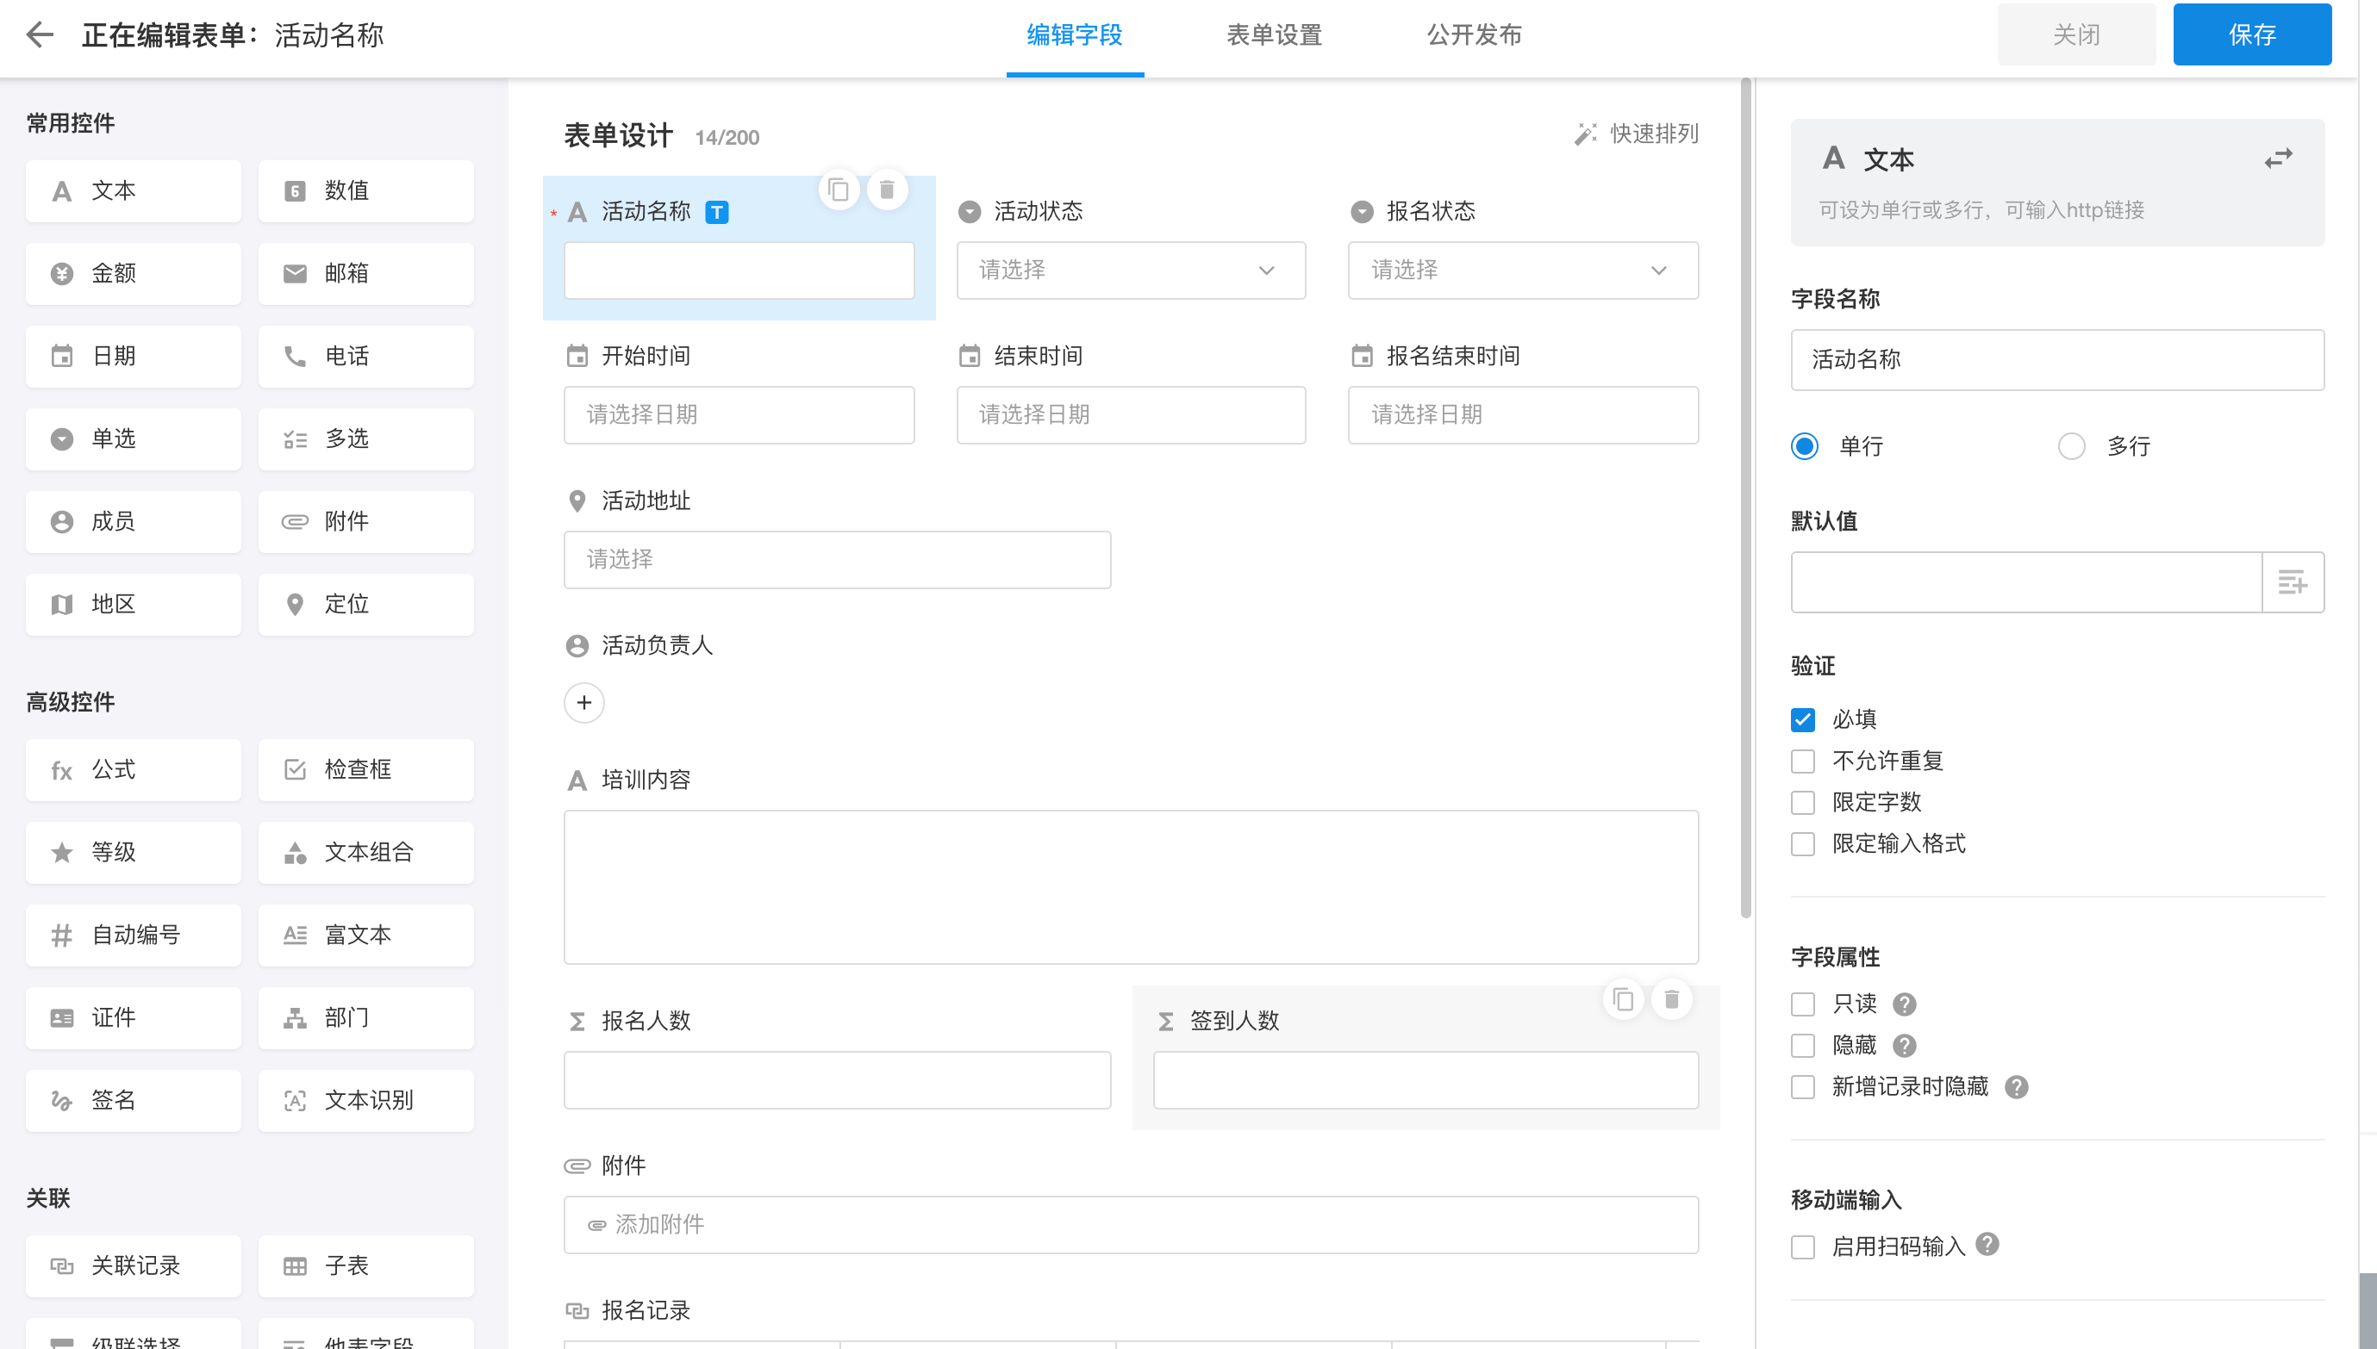Open the 活动地址 selector
This screenshot has height=1349, width=2377.
[837, 559]
